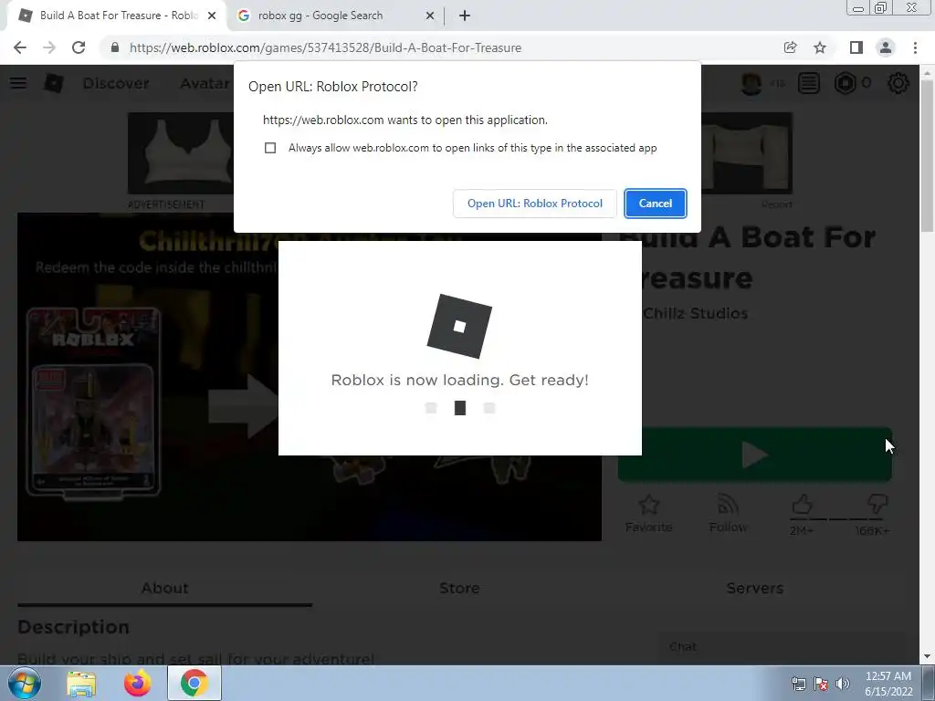
Task: Open Roblox settings gear
Action: [x=898, y=83]
